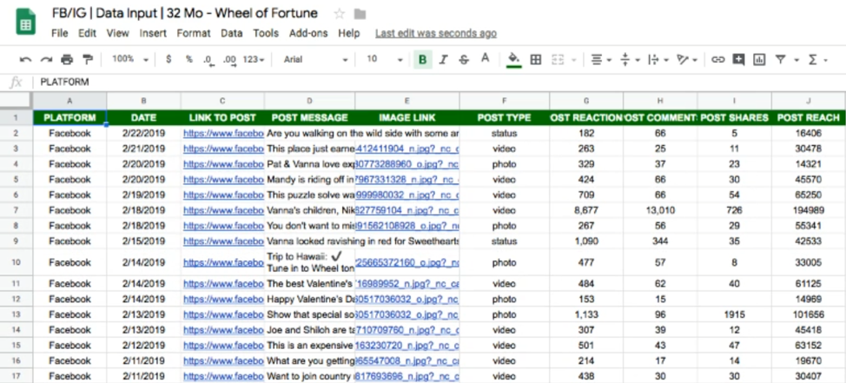Viewport: 846px width, 383px height.
Task: Select column A header
Action: (x=69, y=101)
